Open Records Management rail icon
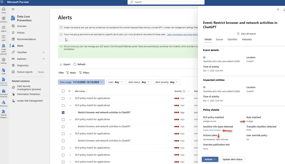Image resolution: width=285 pixels, height=164 pixels. pyautogui.click(x=4, y=114)
